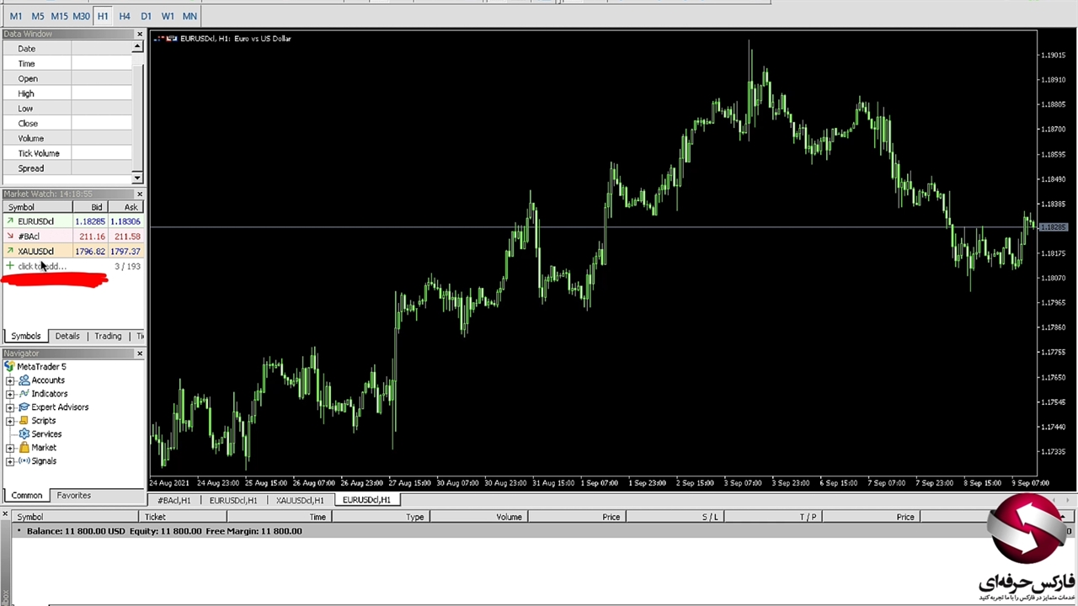1078x606 pixels.
Task: Expand the Scripts tree node
Action: [10, 421]
